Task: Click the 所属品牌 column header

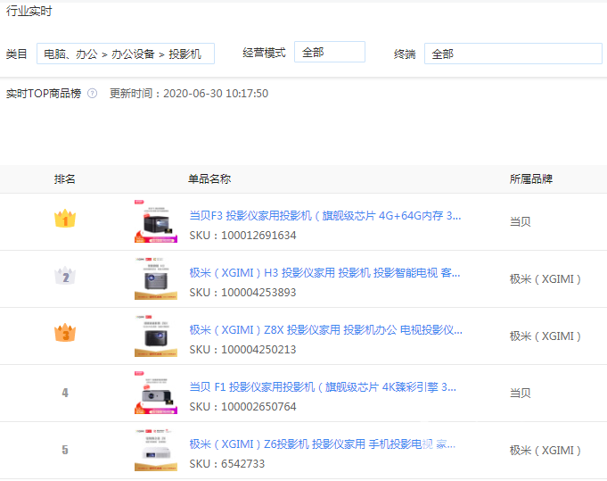Action: tap(530, 178)
